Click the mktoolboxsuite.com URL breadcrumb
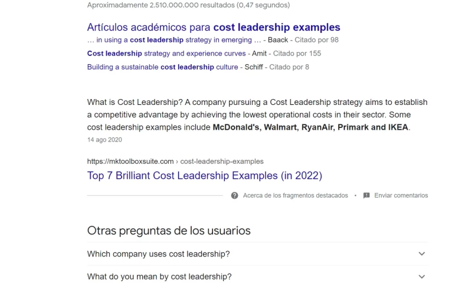 click(175, 162)
